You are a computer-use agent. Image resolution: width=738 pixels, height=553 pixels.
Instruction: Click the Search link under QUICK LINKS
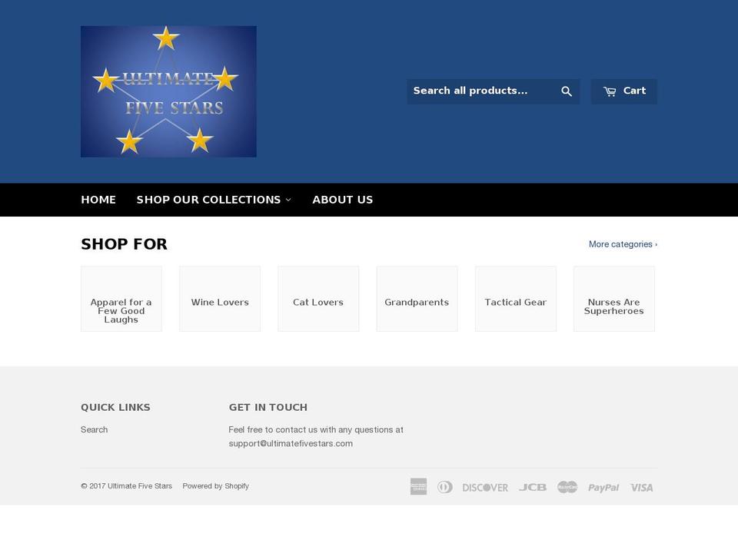(x=94, y=429)
